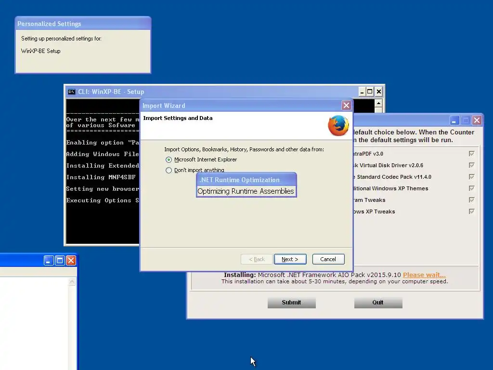Close the installer options window
Image resolution: width=493 pixels, height=370 pixels.
tap(477, 120)
